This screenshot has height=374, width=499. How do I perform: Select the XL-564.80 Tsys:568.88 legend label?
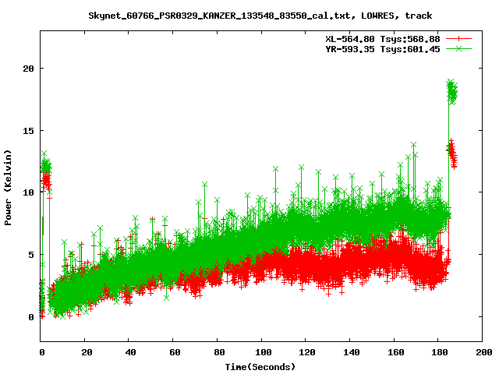pos(383,39)
